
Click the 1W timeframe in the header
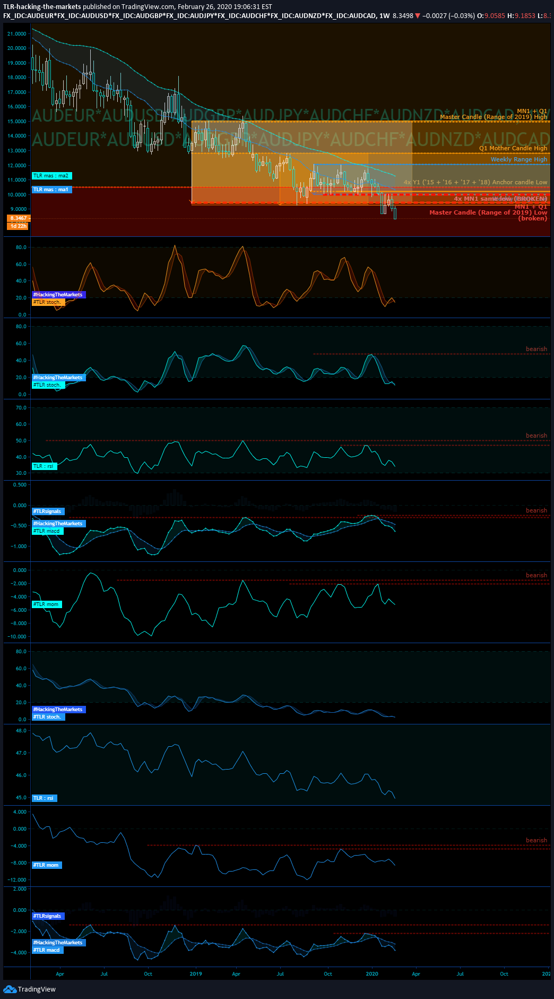point(385,15)
